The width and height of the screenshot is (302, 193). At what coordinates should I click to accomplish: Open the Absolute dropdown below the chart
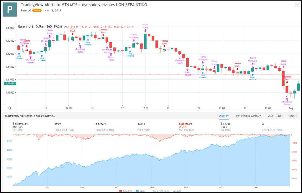coord(178,191)
